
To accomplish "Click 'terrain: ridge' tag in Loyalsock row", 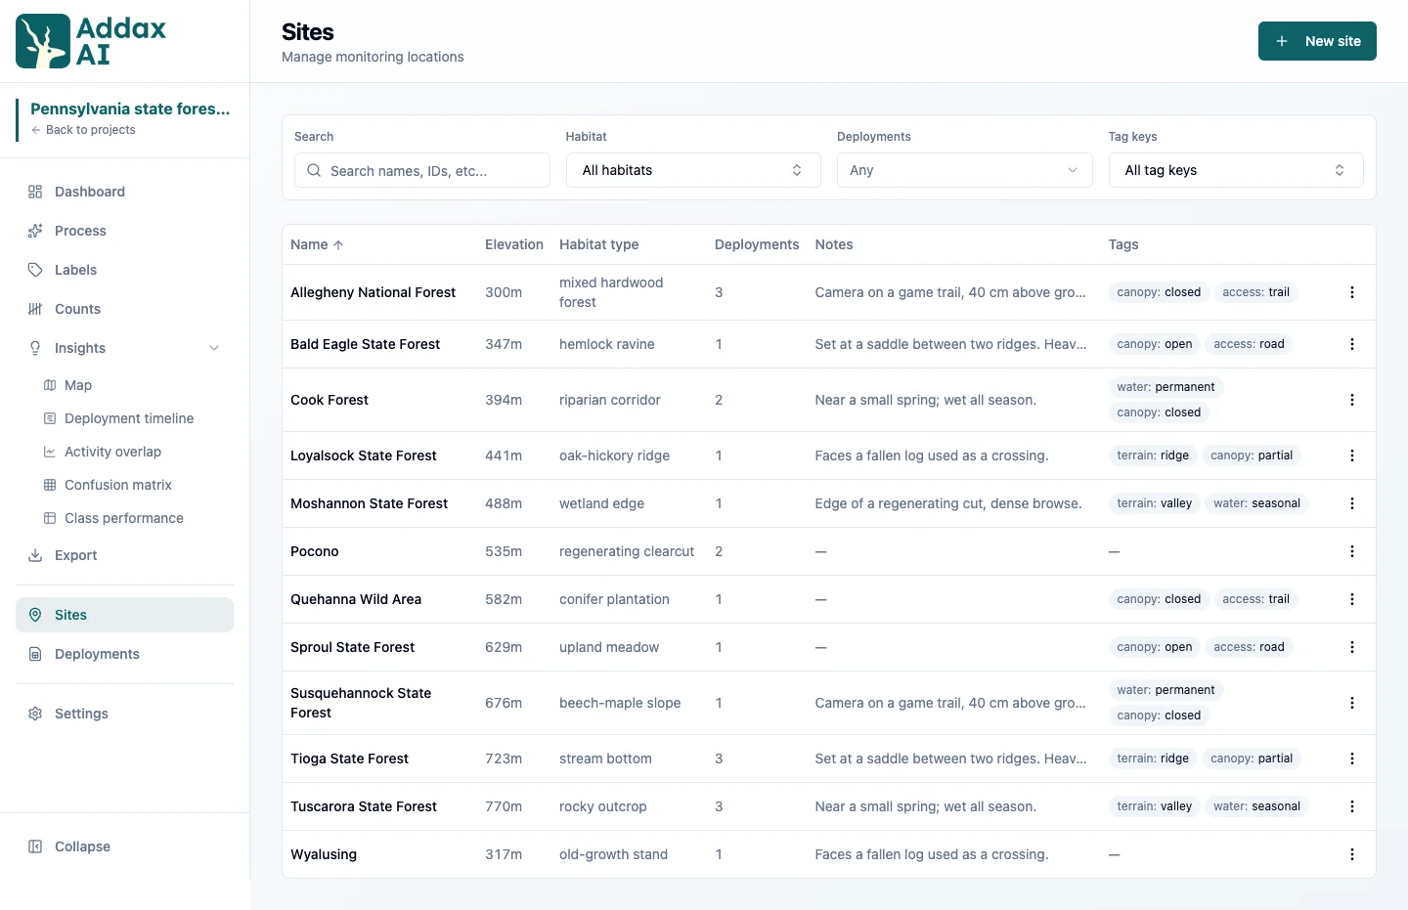I will click(1153, 455).
